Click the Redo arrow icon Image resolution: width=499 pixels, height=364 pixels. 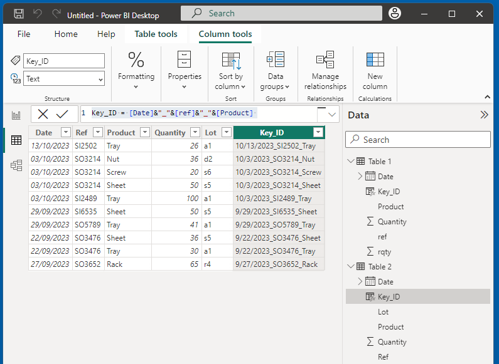56,14
